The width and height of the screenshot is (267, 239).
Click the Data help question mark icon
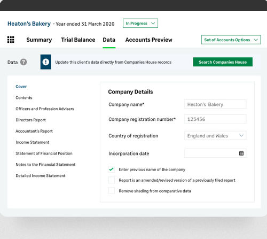(23, 62)
